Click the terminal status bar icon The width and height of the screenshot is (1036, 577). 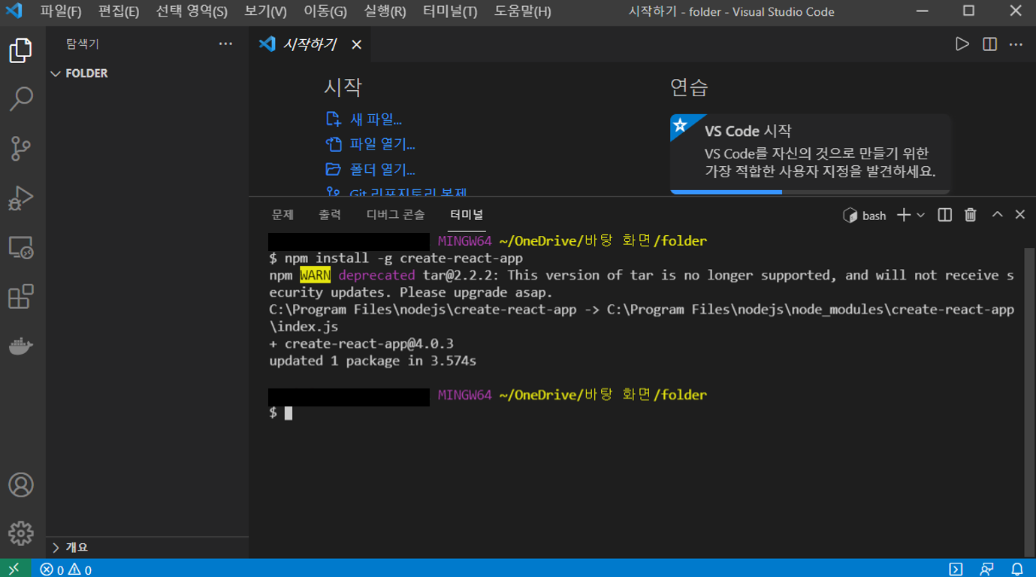click(x=956, y=569)
